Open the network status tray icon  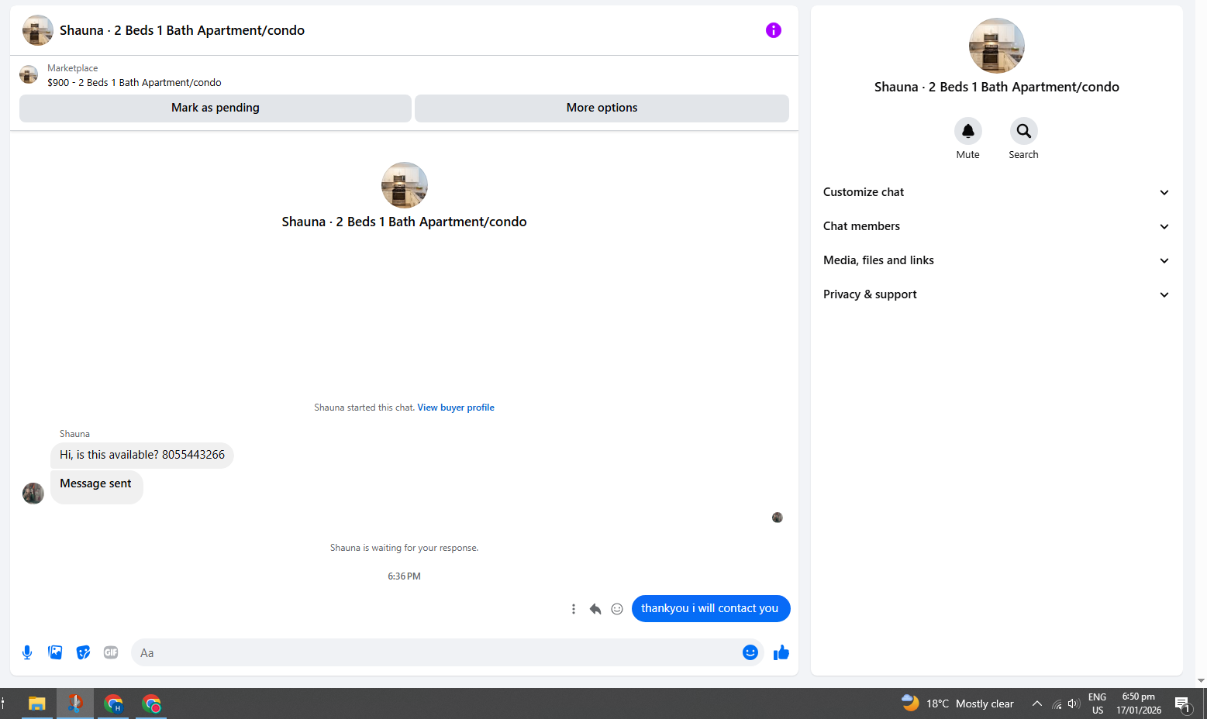click(1057, 704)
